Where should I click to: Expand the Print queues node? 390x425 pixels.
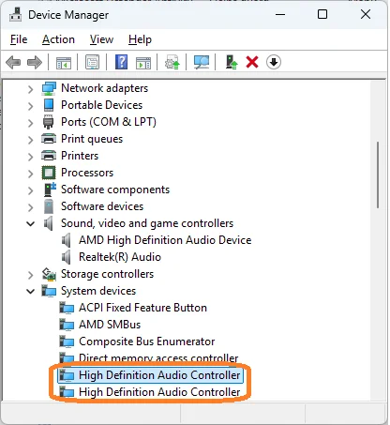coord(30,140)
